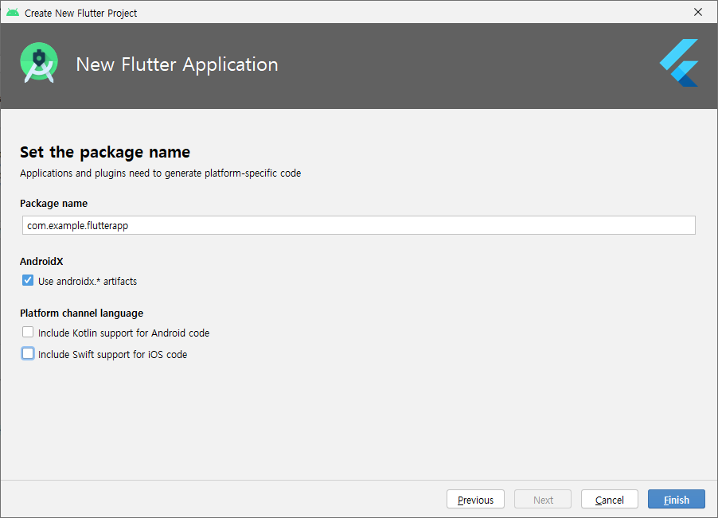Click the 'AndroidX' section label

pos(41,261)
